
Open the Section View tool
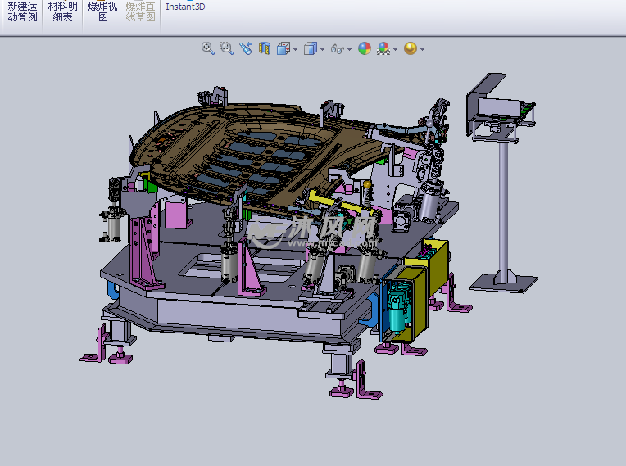[265, 49]
